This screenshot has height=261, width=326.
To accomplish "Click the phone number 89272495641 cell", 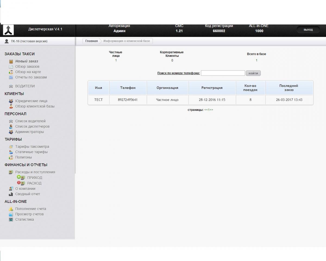I will pyautogui.click(x=128, y=100).
